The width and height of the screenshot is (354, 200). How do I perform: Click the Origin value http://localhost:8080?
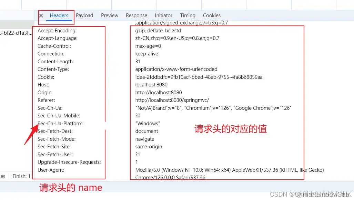coord(159,93)
